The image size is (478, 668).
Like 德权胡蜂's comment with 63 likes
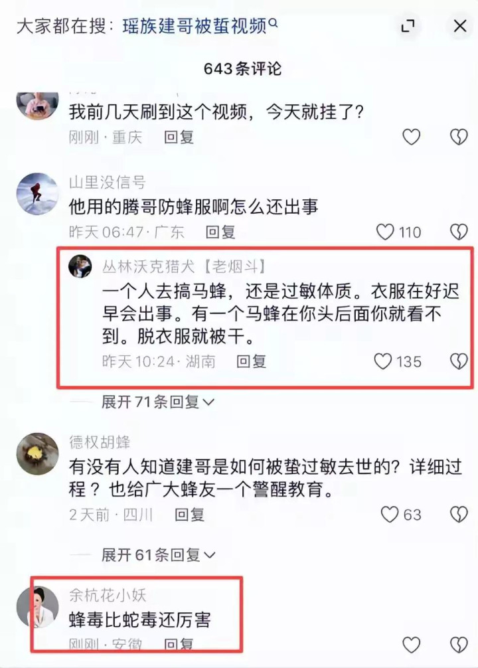[x=390, y=514]
